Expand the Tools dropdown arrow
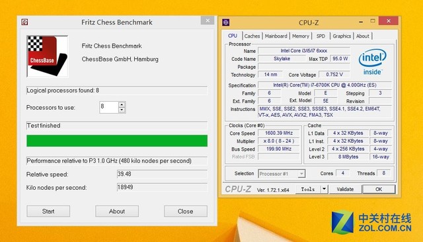The height and width of the screenshot is (242, 423). pyautogui.click(x=325, y=189)
